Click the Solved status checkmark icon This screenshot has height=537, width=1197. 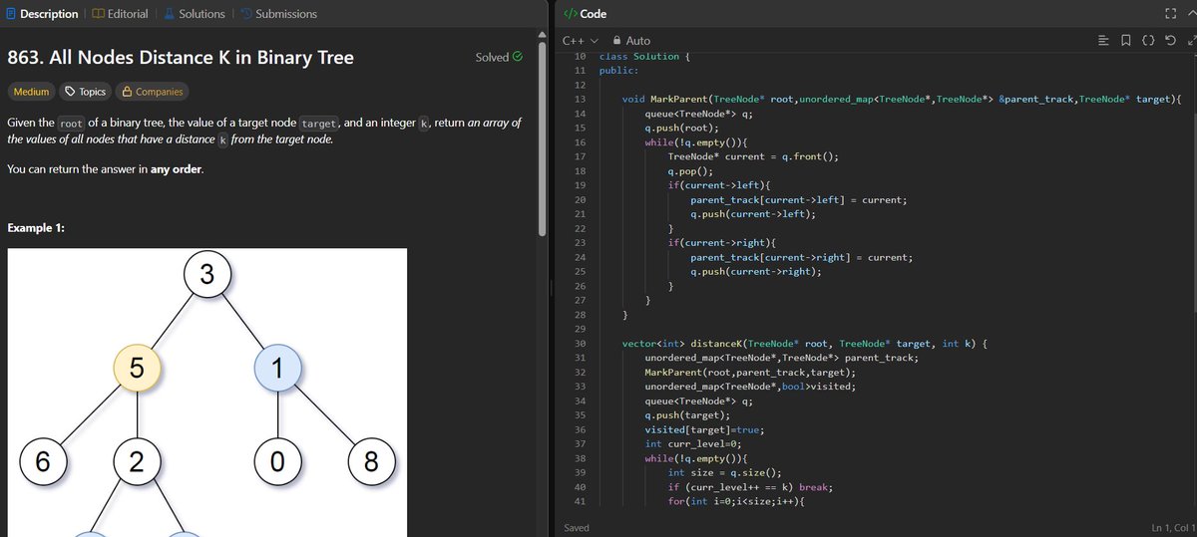click(x=517, y=57)
